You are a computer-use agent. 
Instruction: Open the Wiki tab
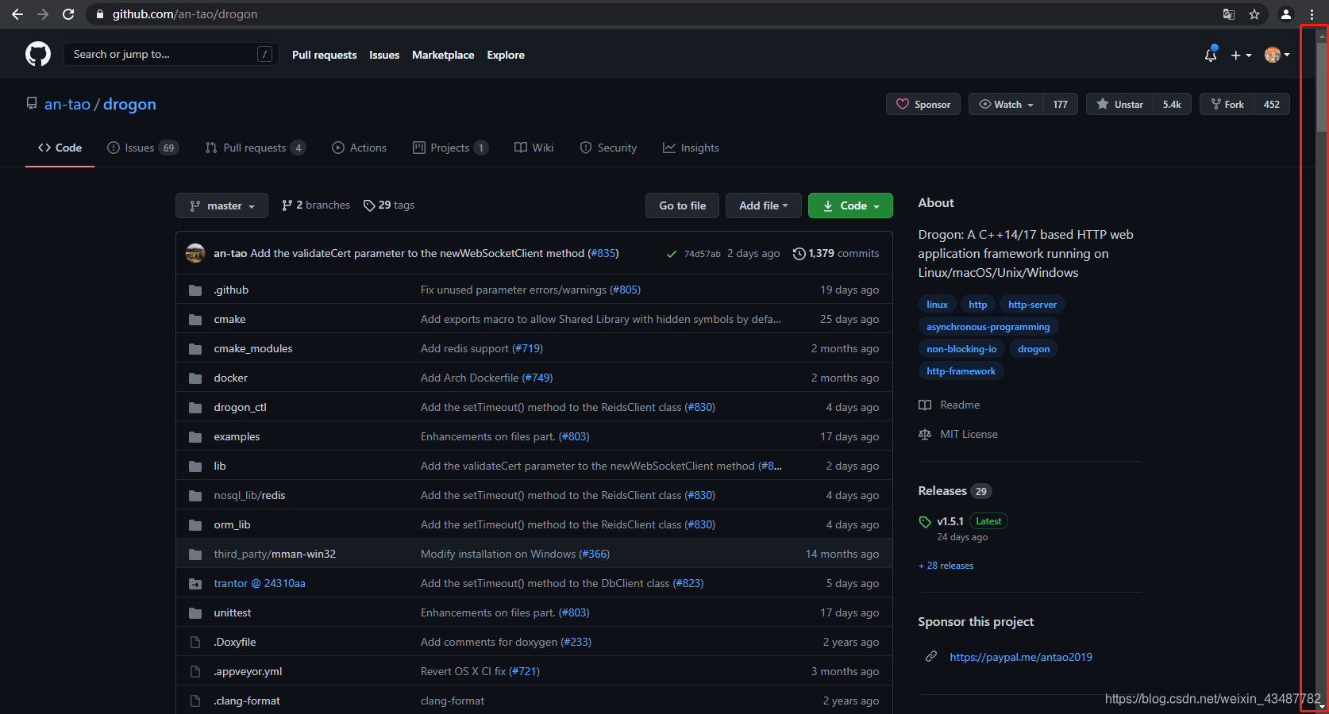click(x=534, y=148)
